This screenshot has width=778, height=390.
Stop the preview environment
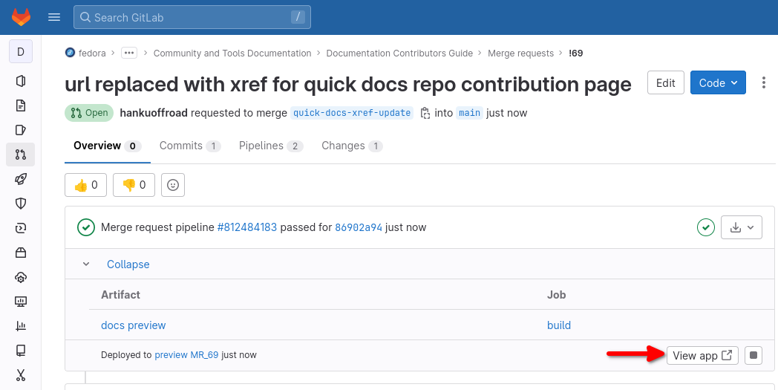[x=754, y=355]
